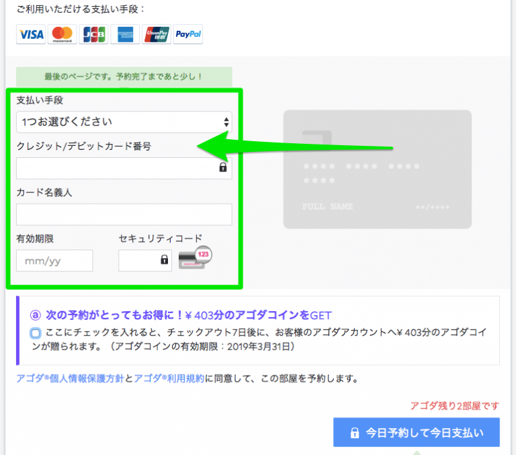Click the セキュリティコード input field
This screenshot has height=455, width=516.
139,260
